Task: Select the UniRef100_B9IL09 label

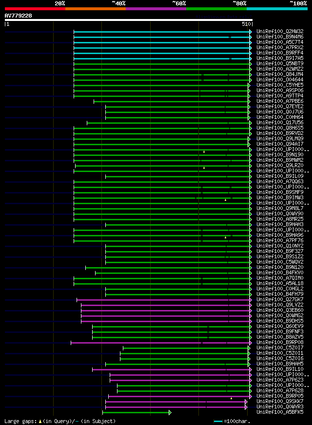Action: click(280, 176)
